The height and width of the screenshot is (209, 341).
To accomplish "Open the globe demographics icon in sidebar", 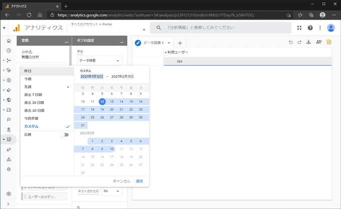I will coord(9,100).
